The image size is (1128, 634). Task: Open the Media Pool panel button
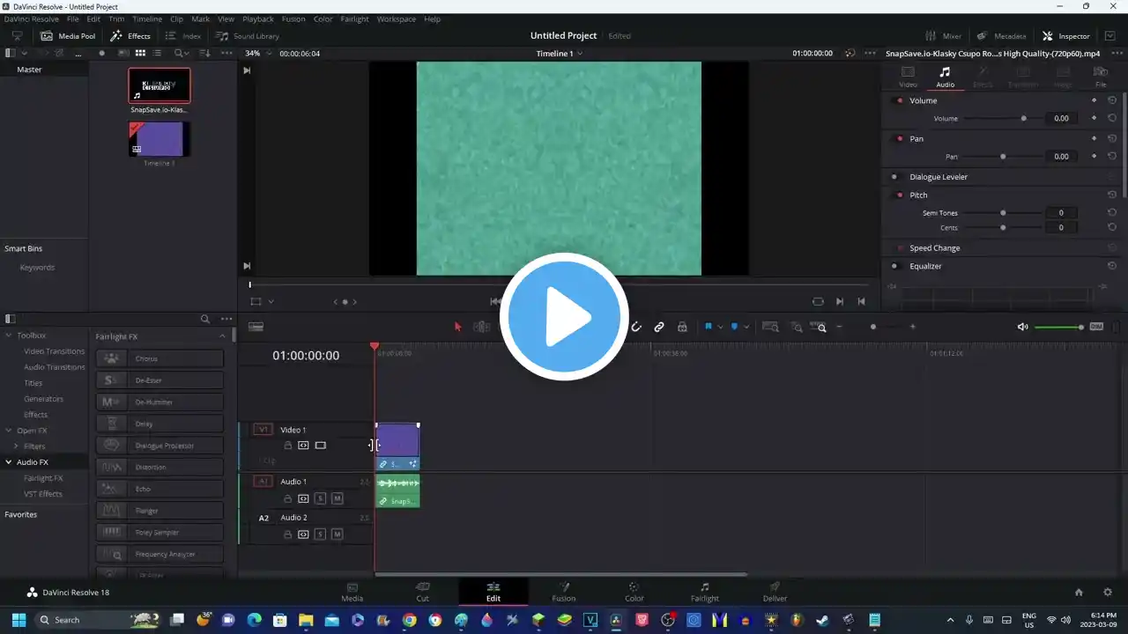[x=68, y=36]
